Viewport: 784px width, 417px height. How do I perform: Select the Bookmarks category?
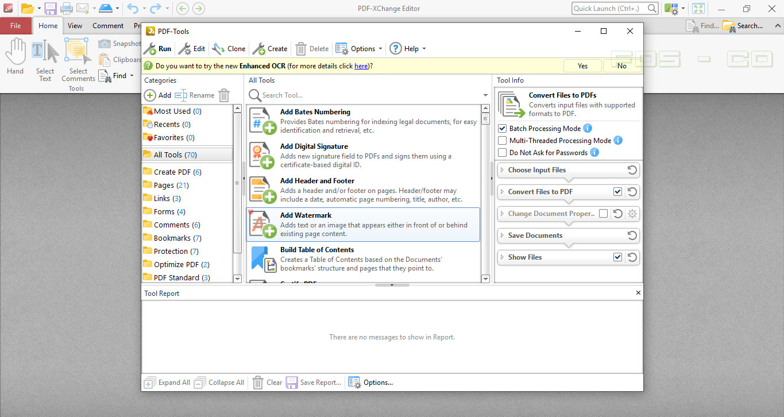click(x=187, y=238)
